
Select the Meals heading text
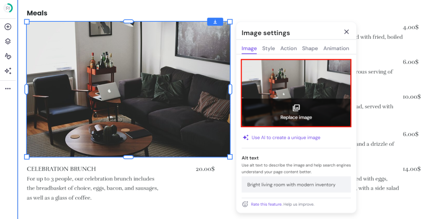coord(37,13)
